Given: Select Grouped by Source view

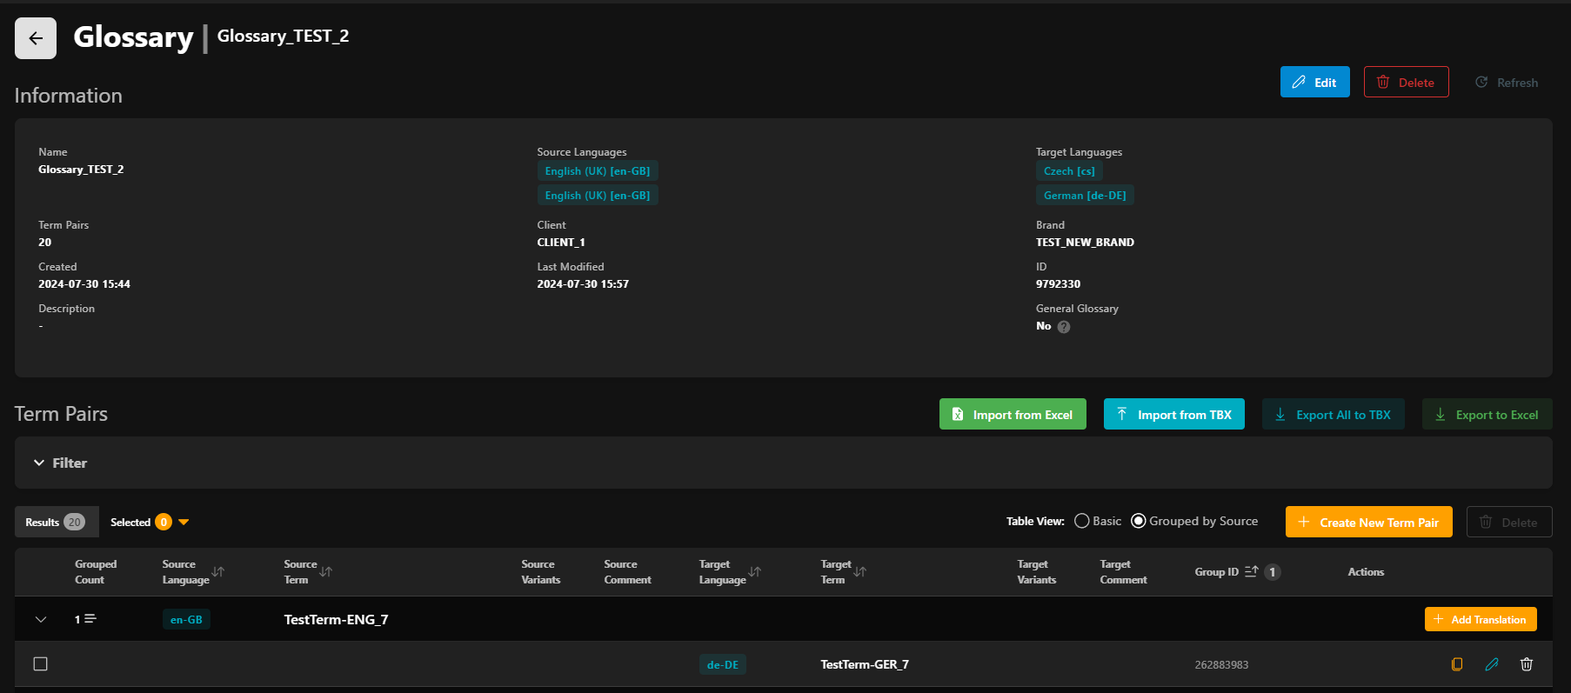Looking at the screenshot, I should click(x=1138, y=521).
